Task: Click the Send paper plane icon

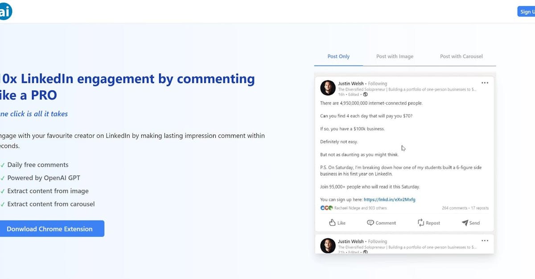Action: click(x=465, y=222)
